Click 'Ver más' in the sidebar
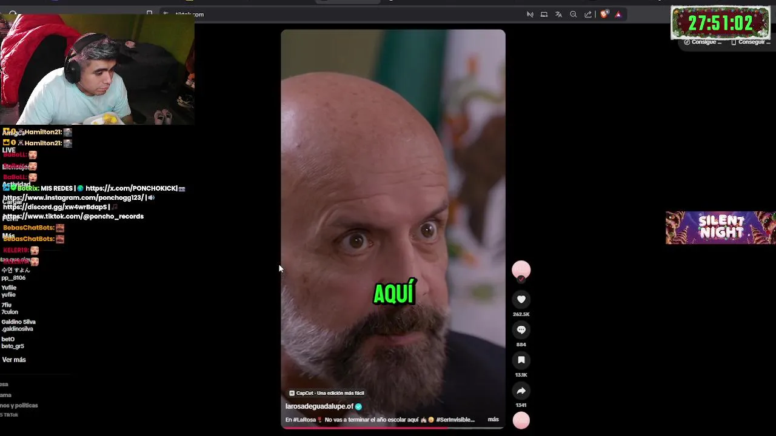 pyautogui.click(x=14, y=360)
